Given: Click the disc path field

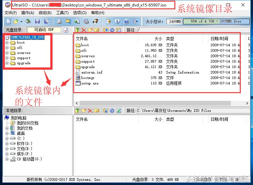Looking at the screenshot, I should 193,30.
